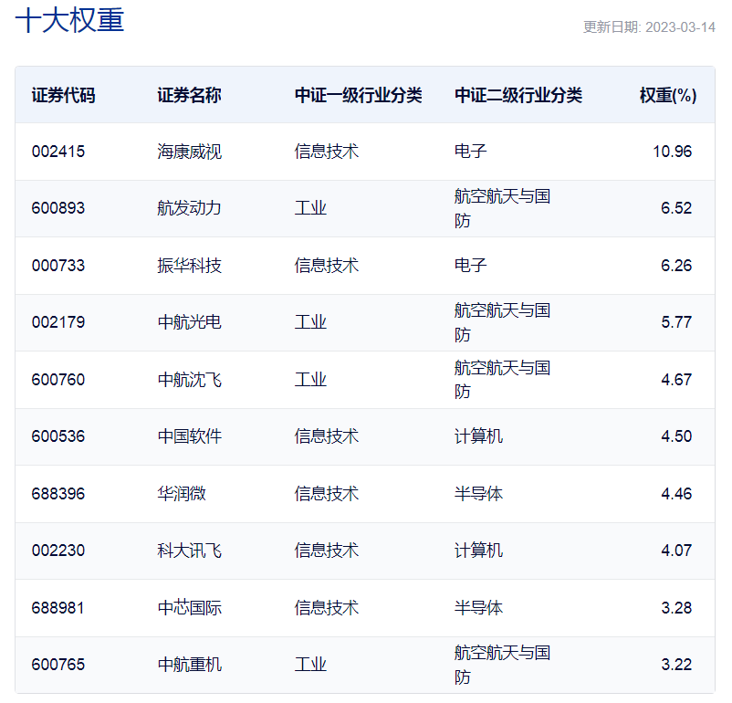Click 信息技术 in the 科大讯飞 row
The width and height of the screenshot is (732, 703).
click(327, 550)
